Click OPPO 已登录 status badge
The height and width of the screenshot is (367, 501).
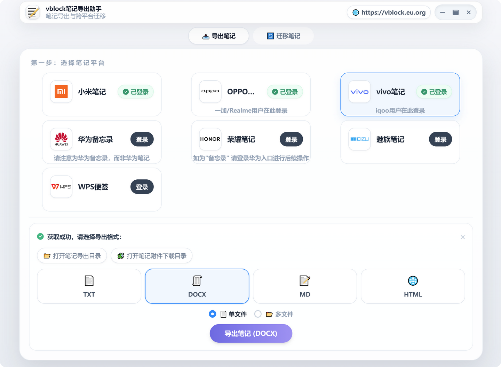pos(285,92)
